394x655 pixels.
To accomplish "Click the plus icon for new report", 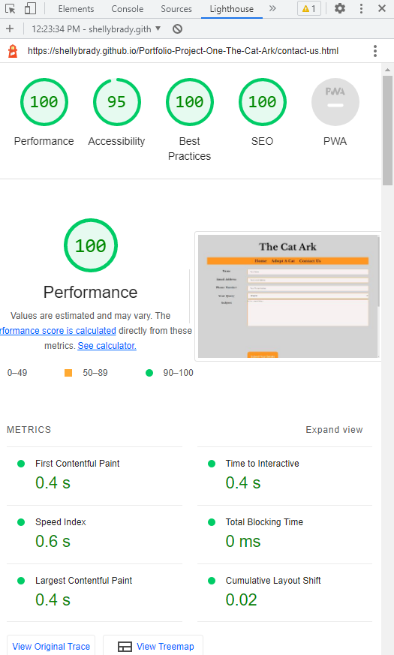I will point(10,29).
